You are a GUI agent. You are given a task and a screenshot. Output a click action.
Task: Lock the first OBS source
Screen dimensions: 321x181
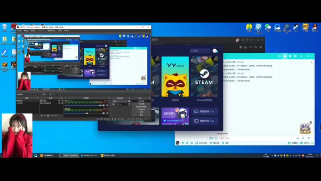point(62,101)
